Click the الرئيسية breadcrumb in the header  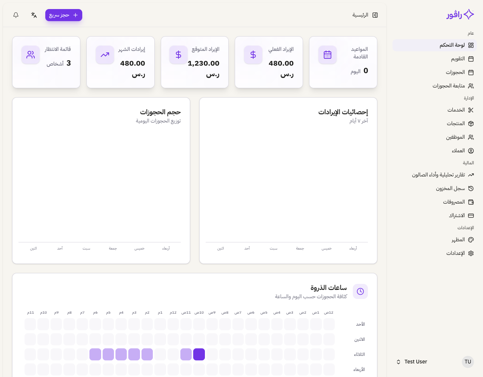pos(360,15)
